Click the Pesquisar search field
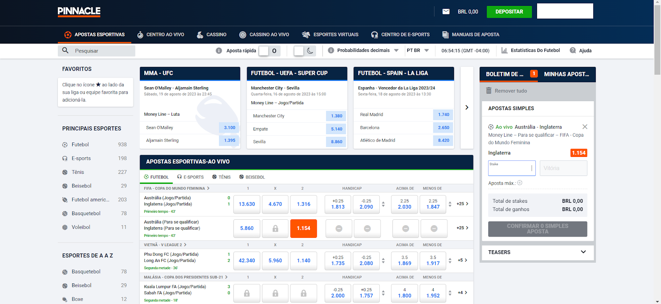The width and height of the screenshot is (661, 304). point(97,51)
